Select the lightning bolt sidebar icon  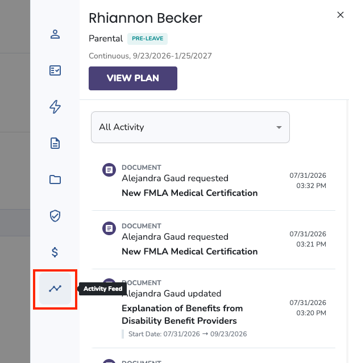(x=55, y=107)
